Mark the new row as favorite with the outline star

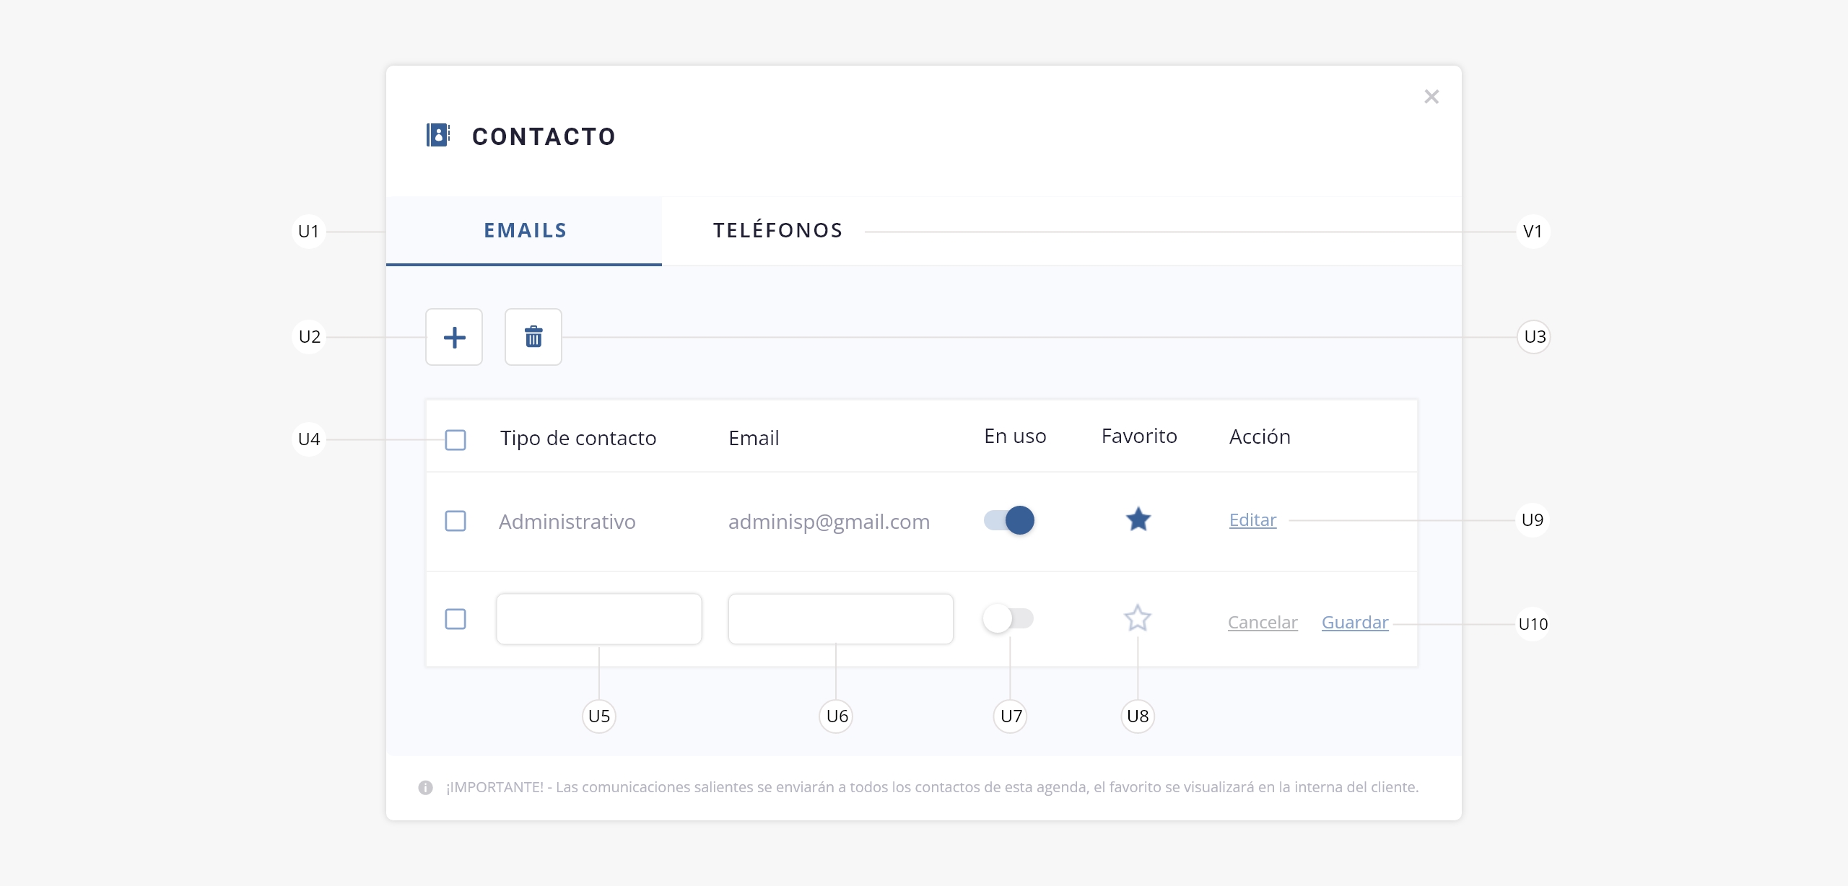tap(1138, 618)
